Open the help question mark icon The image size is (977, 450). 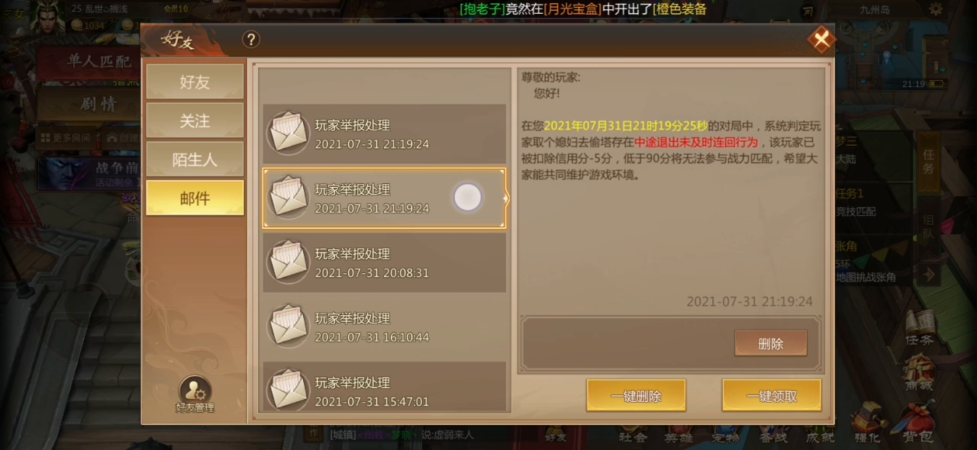tap(251, 40)
